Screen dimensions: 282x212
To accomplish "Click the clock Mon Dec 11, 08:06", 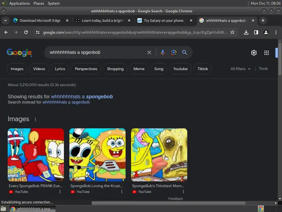I will 265,3.
